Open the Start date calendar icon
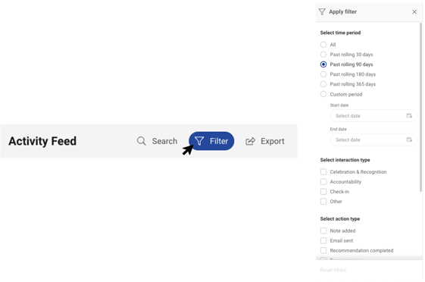 click(x=409, y=116)
